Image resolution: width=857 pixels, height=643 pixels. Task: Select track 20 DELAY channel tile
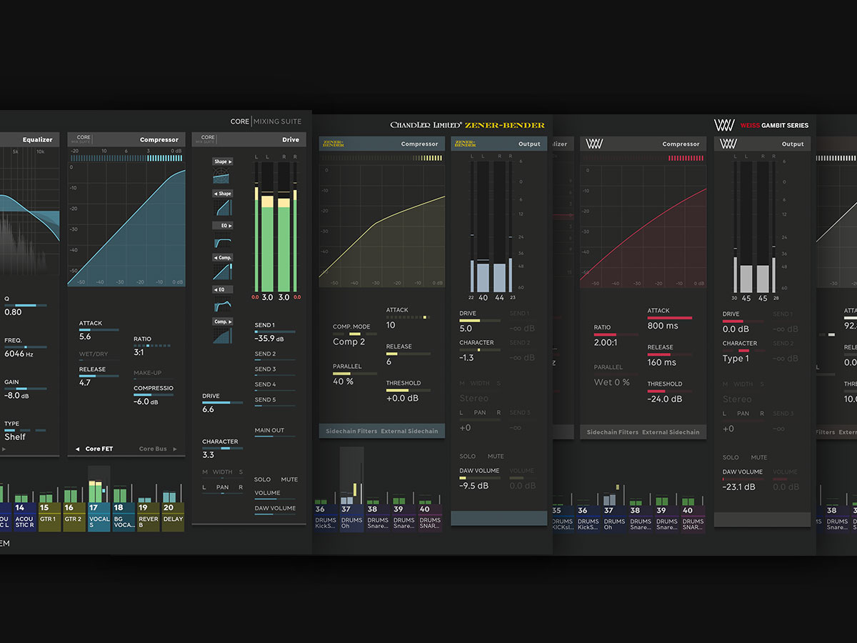point(173,517)
